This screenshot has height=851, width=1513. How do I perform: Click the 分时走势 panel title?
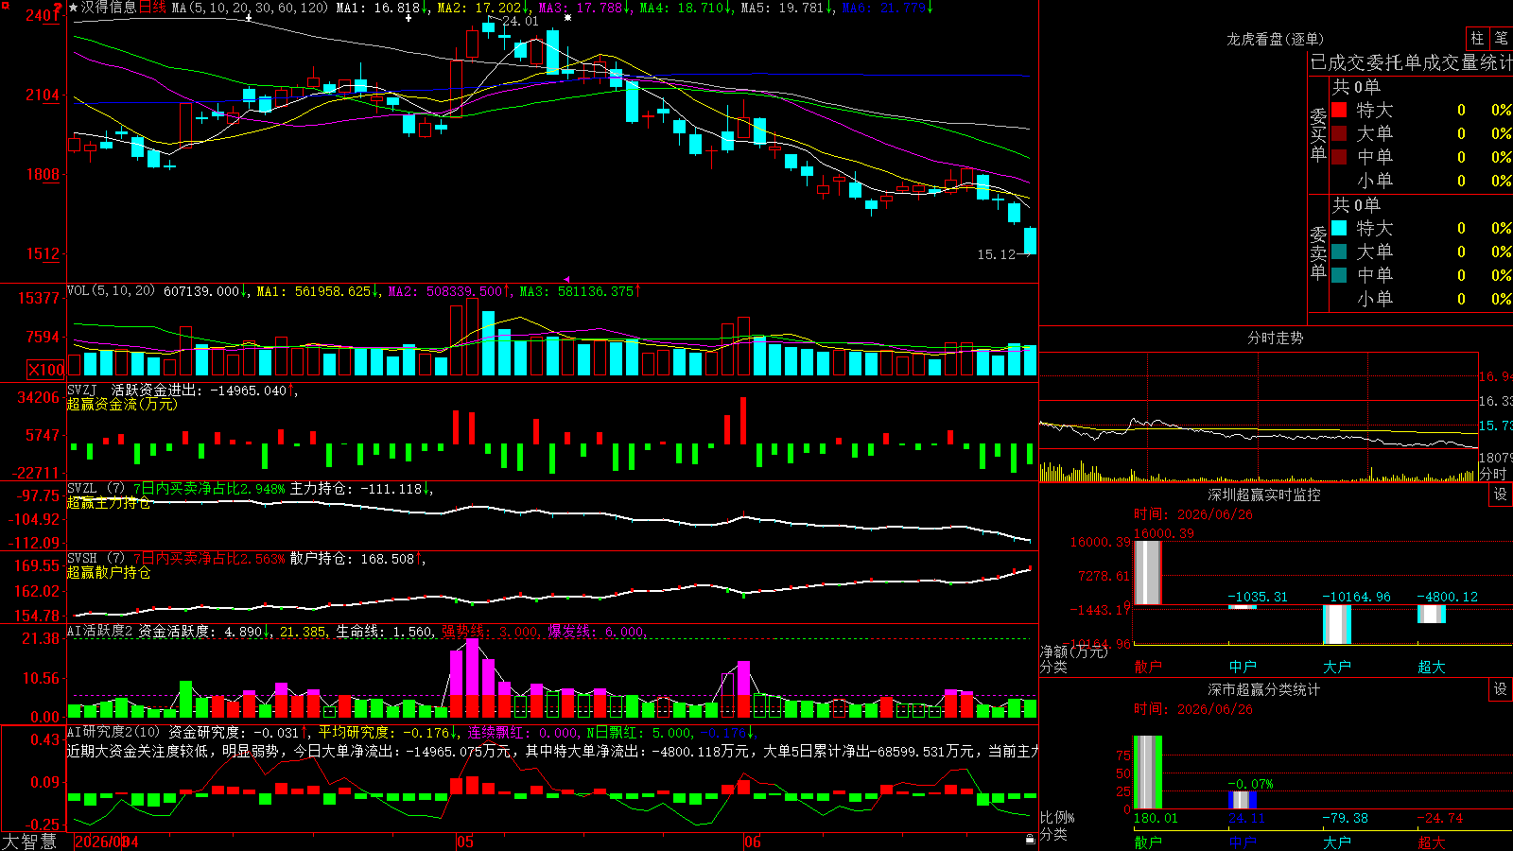click(1275, 338)
